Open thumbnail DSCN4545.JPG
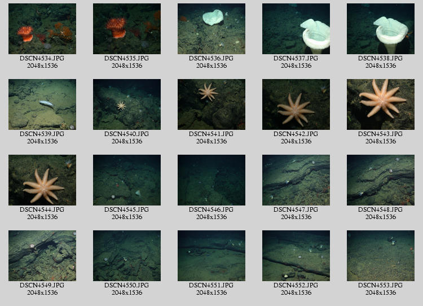The image size is (423, 306). pyautogui.click(x=127, y=180)
